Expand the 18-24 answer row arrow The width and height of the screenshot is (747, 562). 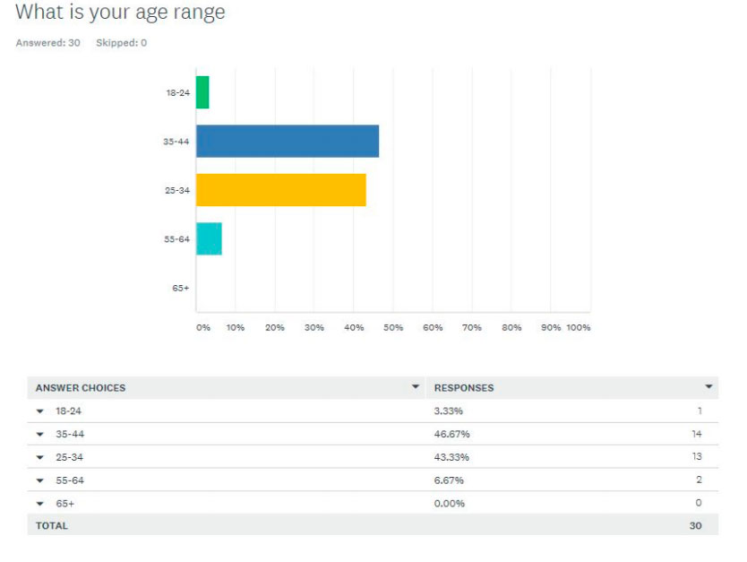40,411
